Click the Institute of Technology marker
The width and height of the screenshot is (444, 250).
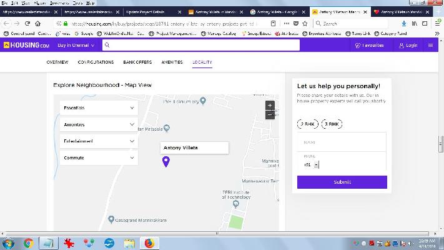coord(235,204)
